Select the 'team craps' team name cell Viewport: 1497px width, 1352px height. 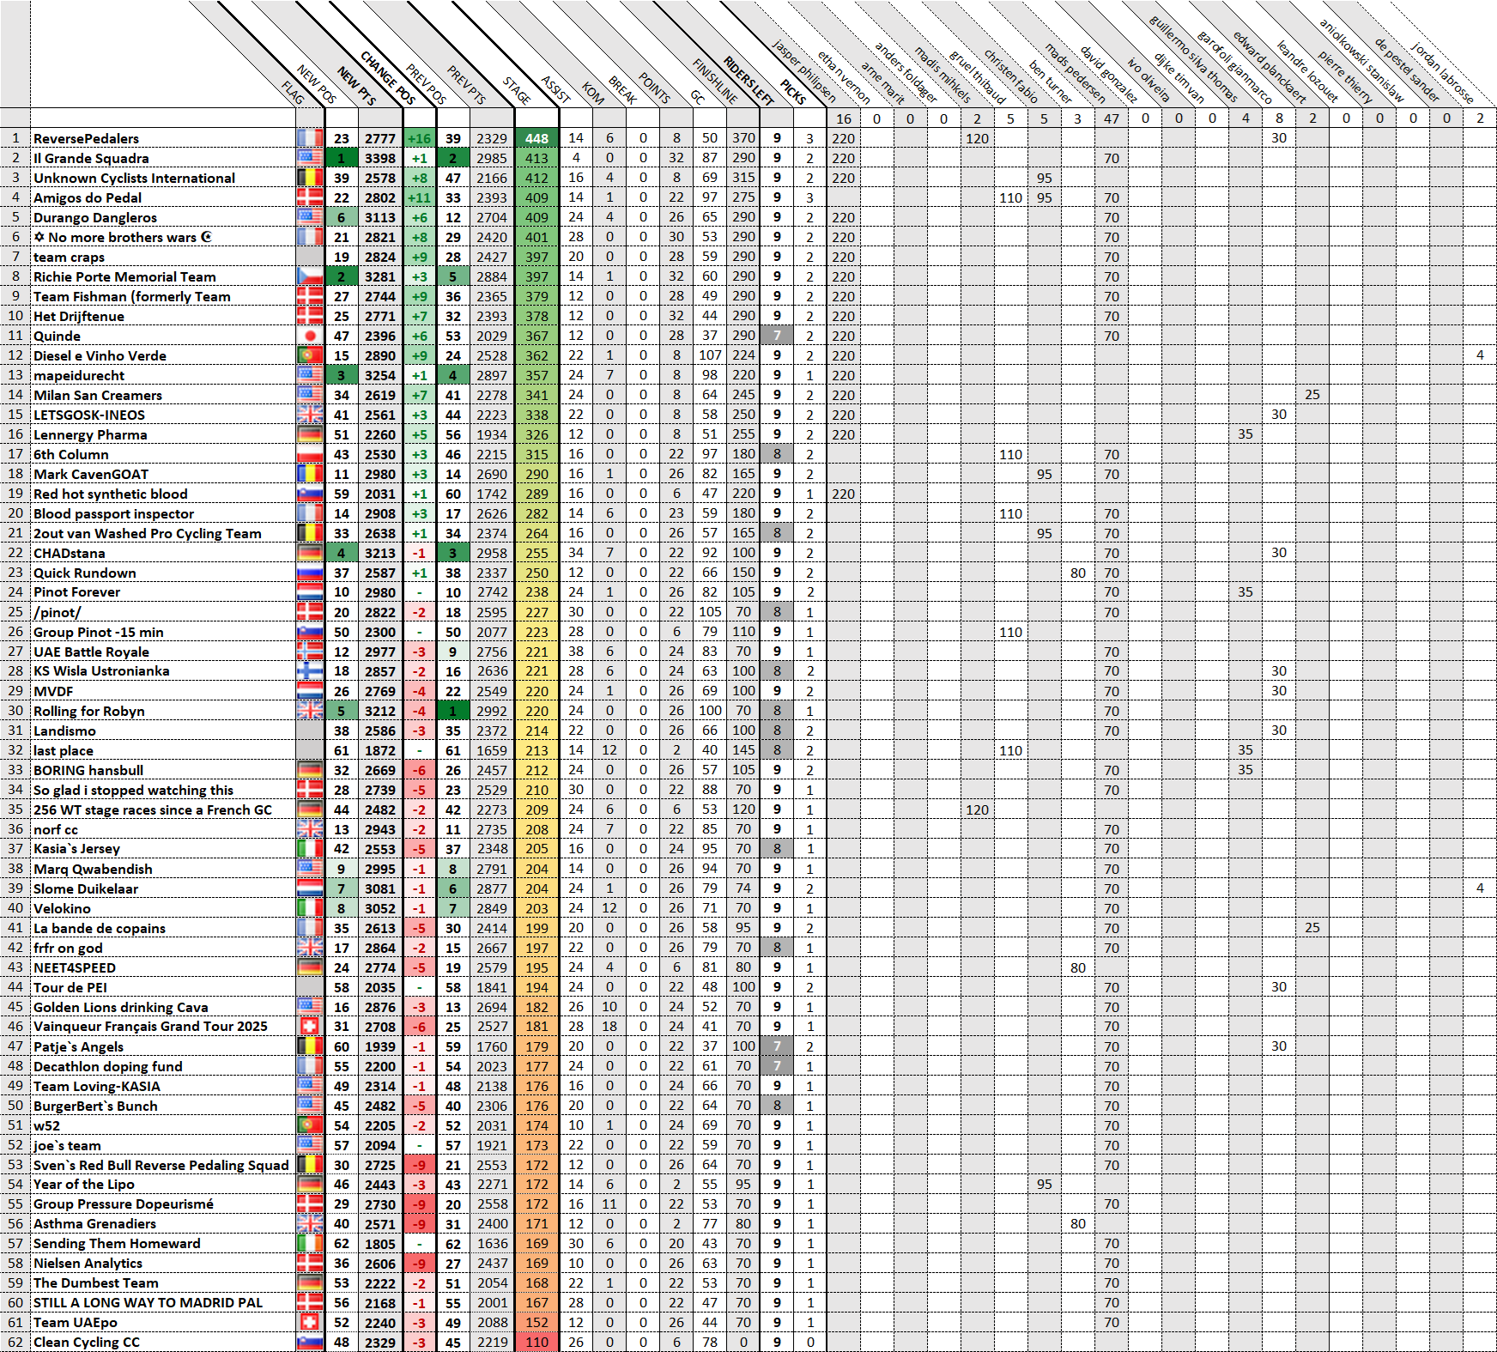[163, 257]
